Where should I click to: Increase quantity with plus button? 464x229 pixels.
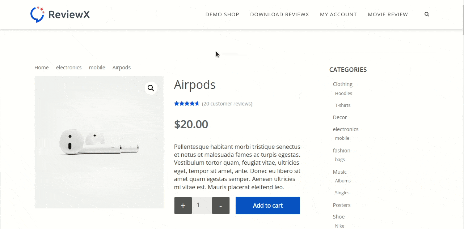click(183, 206)
